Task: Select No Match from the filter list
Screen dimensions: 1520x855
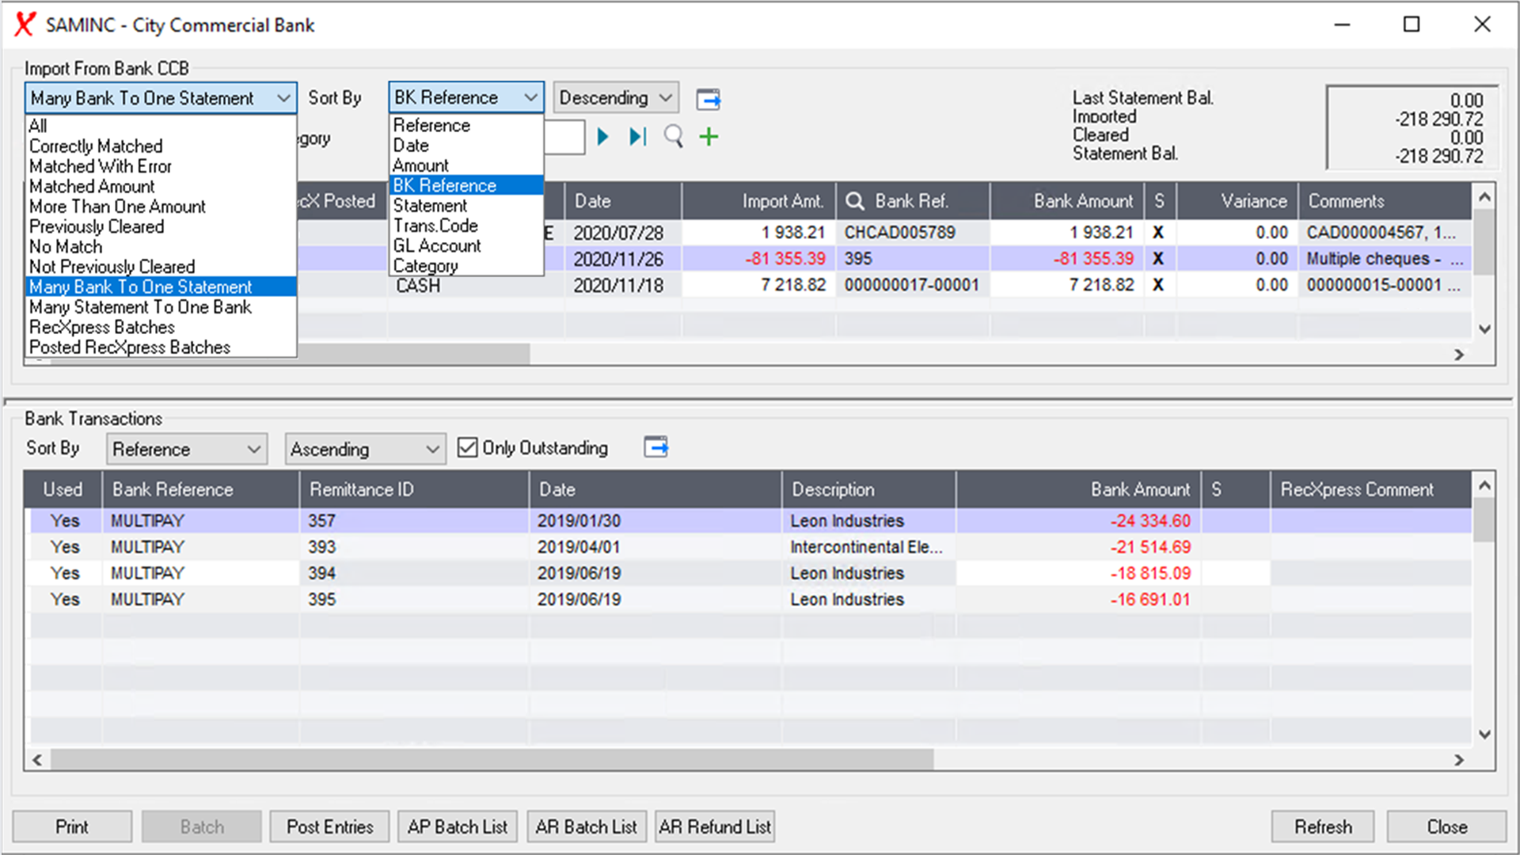Action: [x=66, y=247]
